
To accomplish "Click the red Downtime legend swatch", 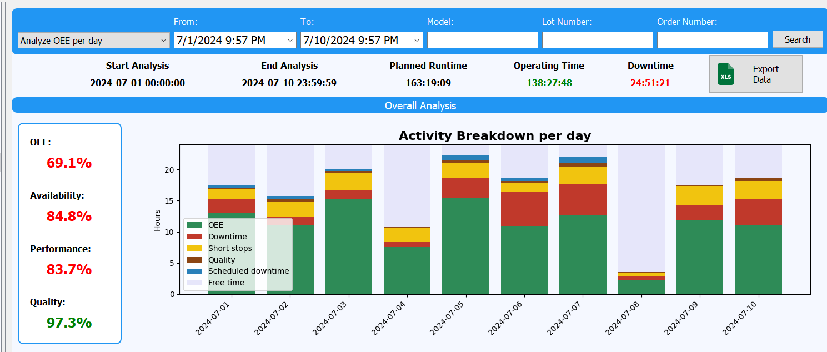I will click(x=194, y=237).
